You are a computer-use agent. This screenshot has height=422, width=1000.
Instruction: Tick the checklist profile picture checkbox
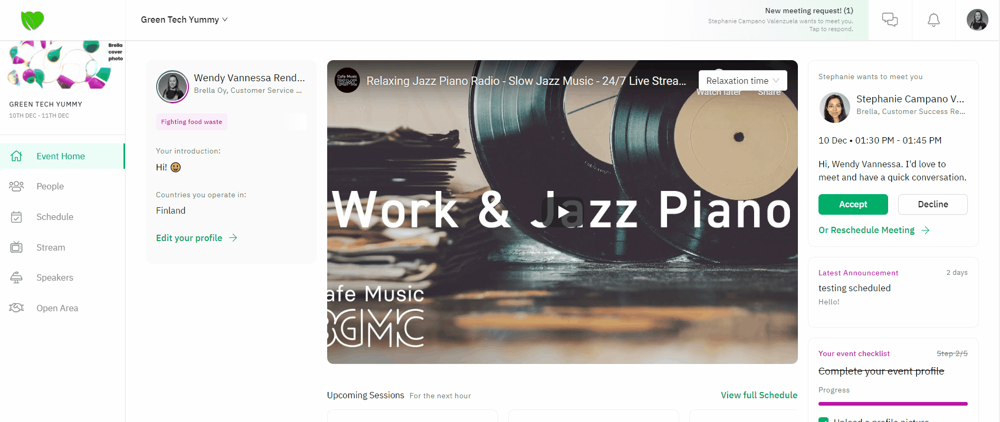pyautogui.click(x=823, y=419)
